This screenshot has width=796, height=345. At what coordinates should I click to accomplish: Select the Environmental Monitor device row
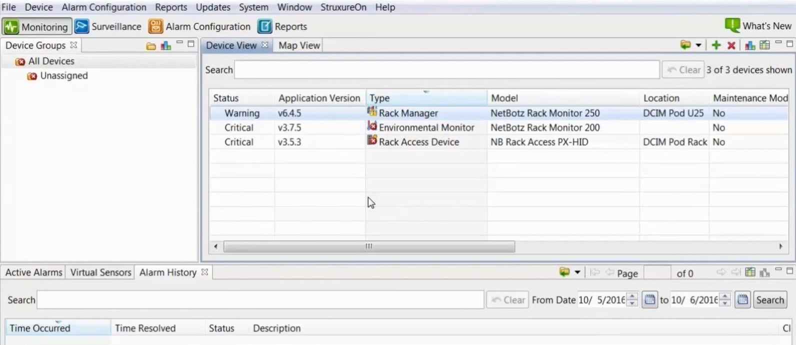tap(499, 127)
